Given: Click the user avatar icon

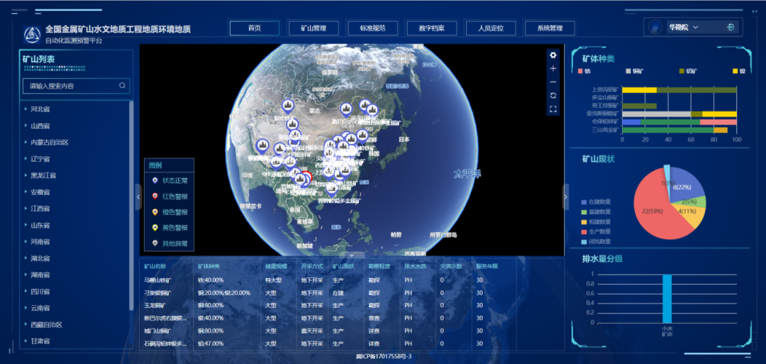Looking at the screenshot, I should click(x=655, y=28).
